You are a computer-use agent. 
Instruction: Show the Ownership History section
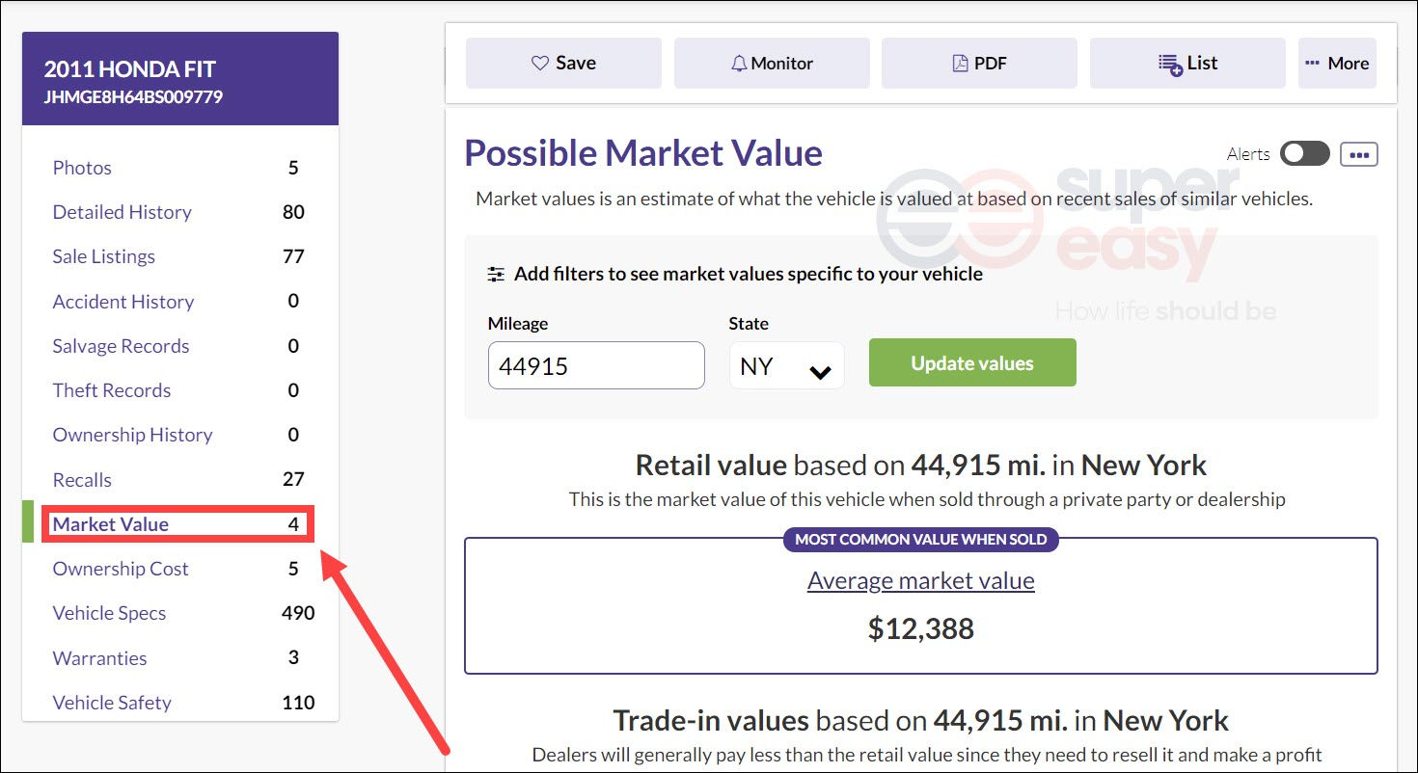(133, 435)
